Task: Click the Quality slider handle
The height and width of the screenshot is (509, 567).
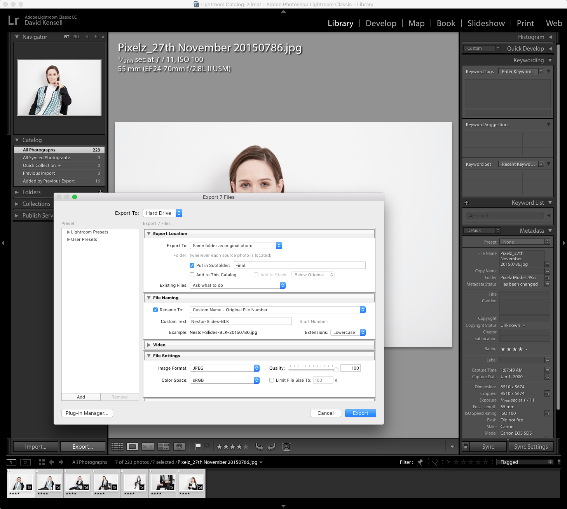Action: [x=336, y=369]
